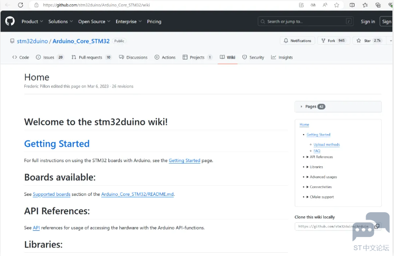Bookmark the page with the star icon

(x=336, y=5)
